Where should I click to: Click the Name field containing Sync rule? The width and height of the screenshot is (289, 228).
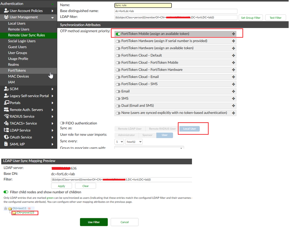[143, 5]
